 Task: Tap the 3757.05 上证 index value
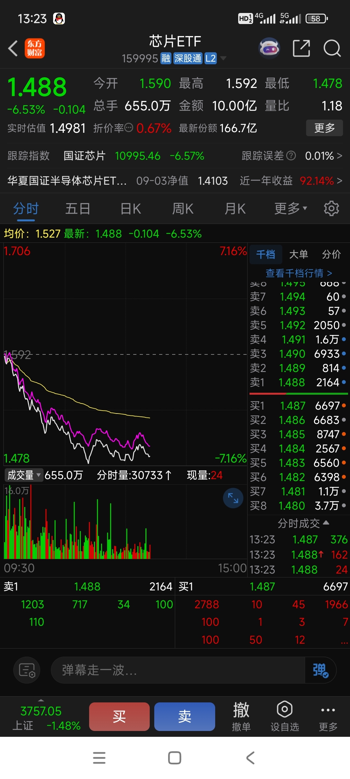coord(41,711)
